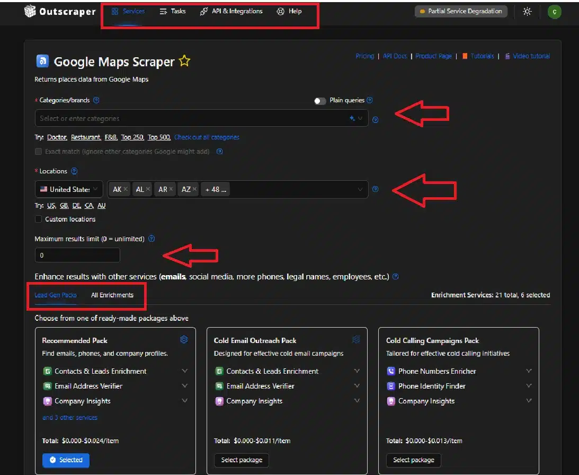
Task: Click the Maximum results limit input field
Action: pyautogui.click(x=77, y=255)
